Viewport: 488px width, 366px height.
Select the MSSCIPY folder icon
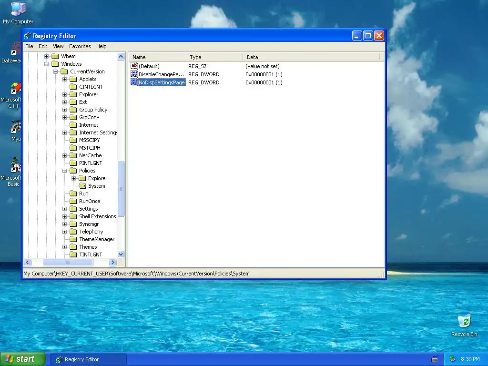(73, 140)
